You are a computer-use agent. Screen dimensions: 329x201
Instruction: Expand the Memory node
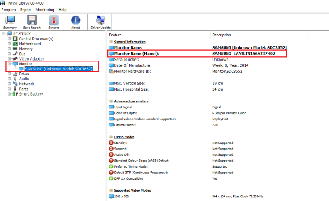tap(9, 49)
